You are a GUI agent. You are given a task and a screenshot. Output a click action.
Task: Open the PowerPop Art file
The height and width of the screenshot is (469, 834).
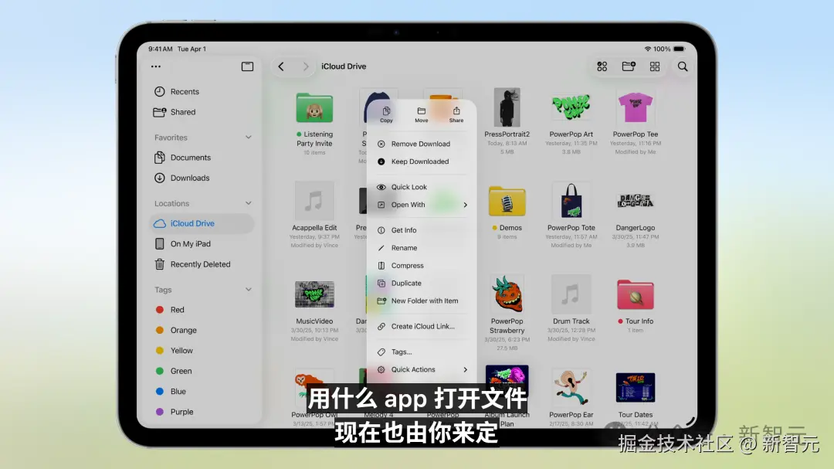pyautogui.click(x=571, y=107)
